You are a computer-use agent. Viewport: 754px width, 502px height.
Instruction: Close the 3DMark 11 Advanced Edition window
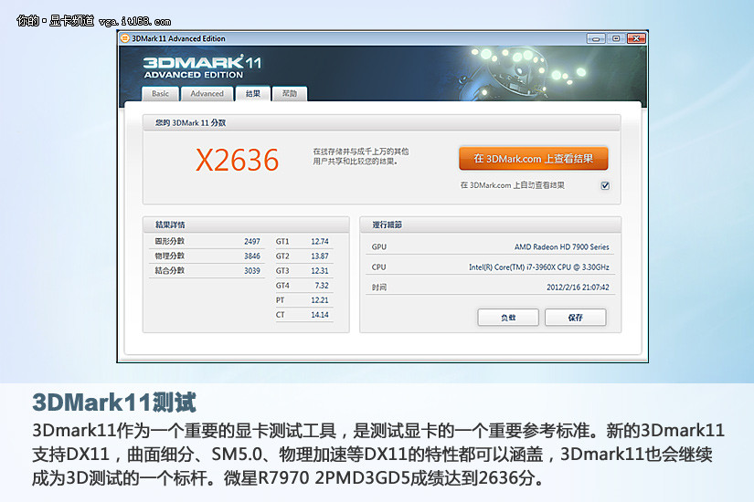(x=636, y=38)
